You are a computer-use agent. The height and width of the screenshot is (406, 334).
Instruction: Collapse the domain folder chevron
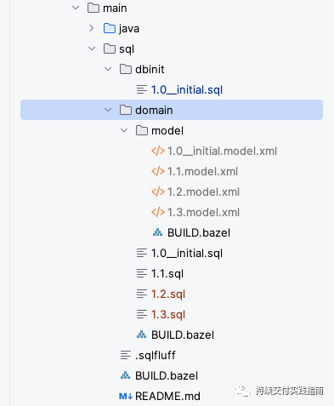coord(108,110)
